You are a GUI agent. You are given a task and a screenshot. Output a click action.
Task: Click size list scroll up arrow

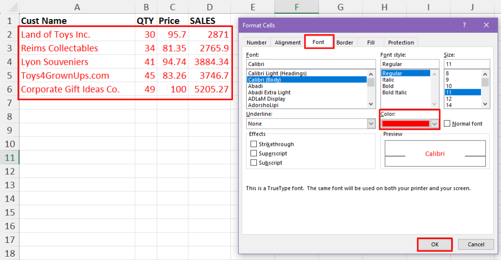point(485,74)
